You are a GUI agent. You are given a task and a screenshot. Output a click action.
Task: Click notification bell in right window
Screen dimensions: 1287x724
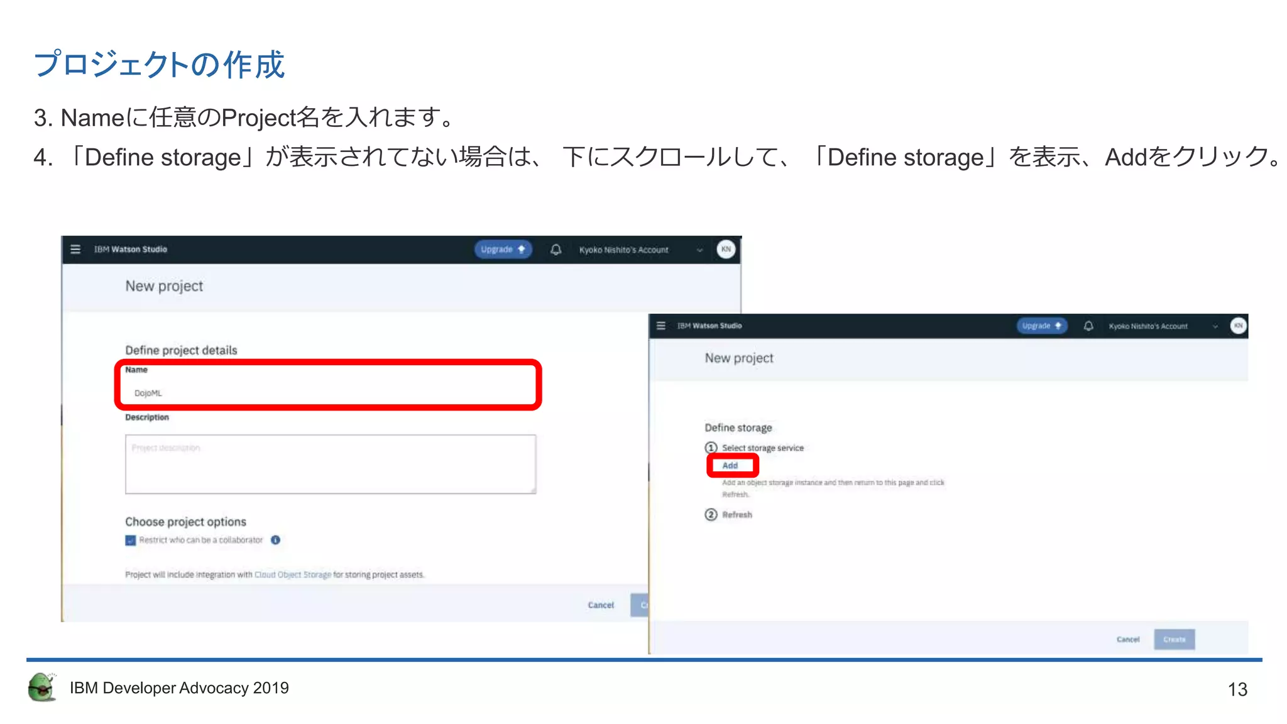point(1088,326)
